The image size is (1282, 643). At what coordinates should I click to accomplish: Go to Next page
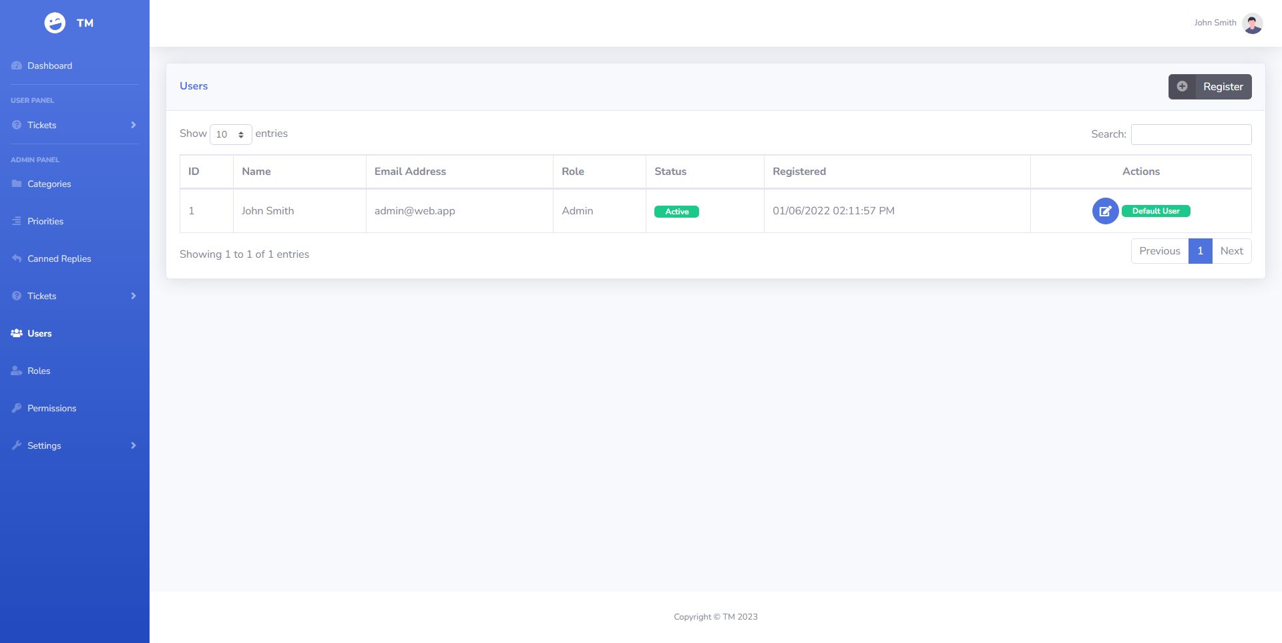(1231, 251)
